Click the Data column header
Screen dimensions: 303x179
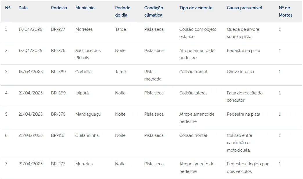point(23,8)
